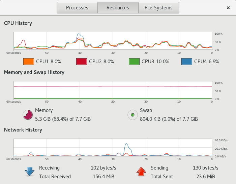
Task: Open the blue CPU4 color swatch
Action: click(187, 62)
